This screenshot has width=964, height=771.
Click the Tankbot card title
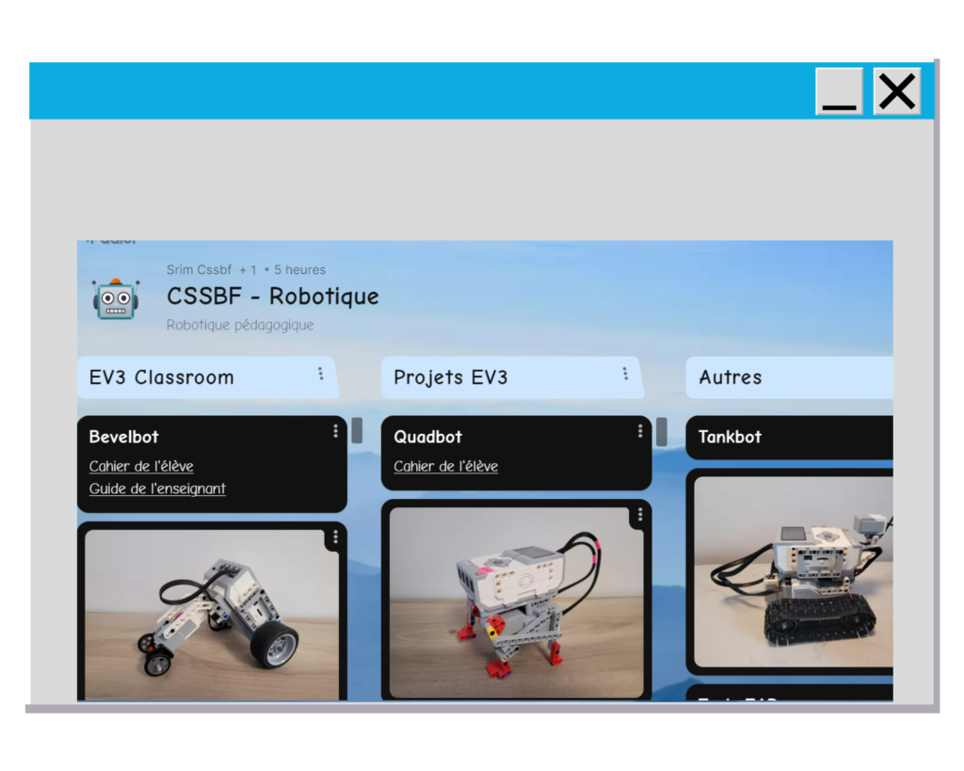730,437
